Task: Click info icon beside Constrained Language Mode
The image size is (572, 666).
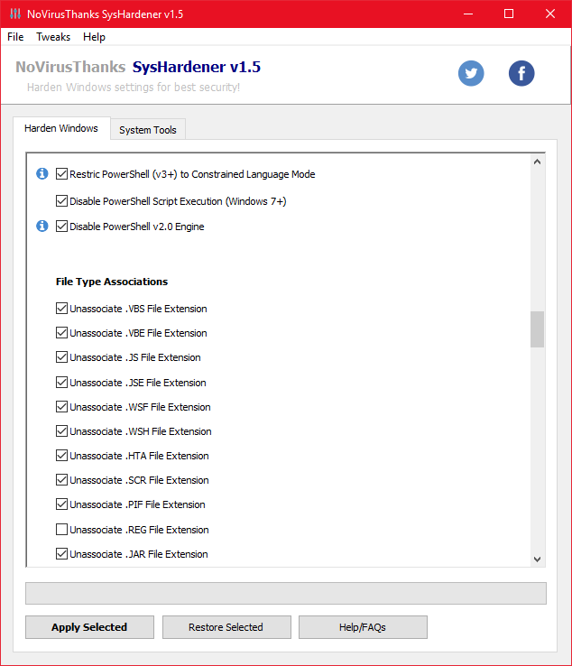Action: point(42,174)
